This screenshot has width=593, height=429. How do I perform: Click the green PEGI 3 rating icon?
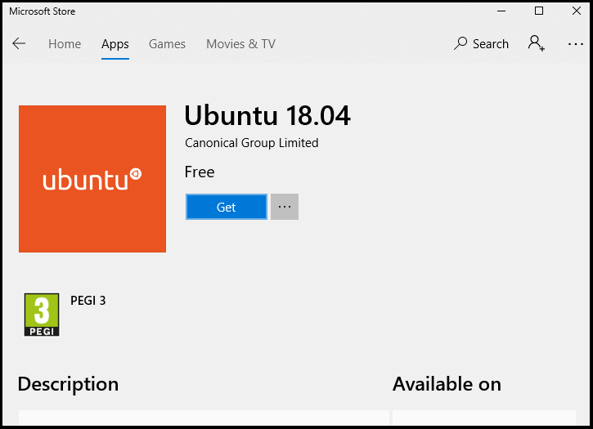point(42,315)
